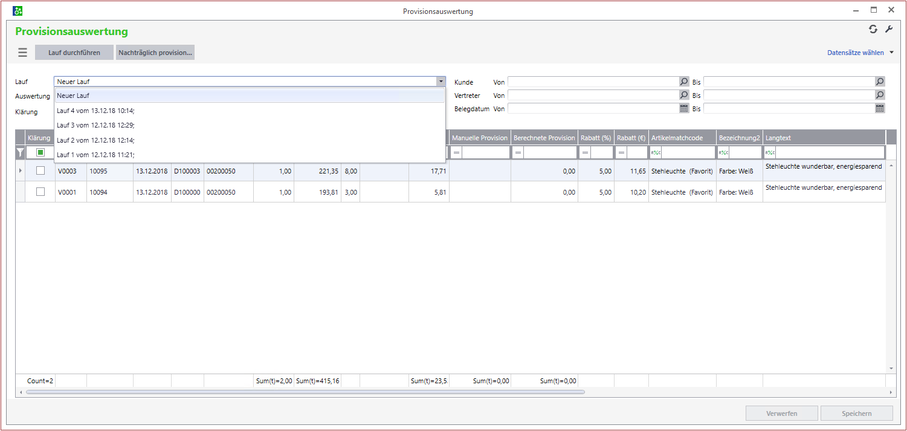Check the Klärung box for row V0001
907x431 pixels.
click(x=40, y=192)
